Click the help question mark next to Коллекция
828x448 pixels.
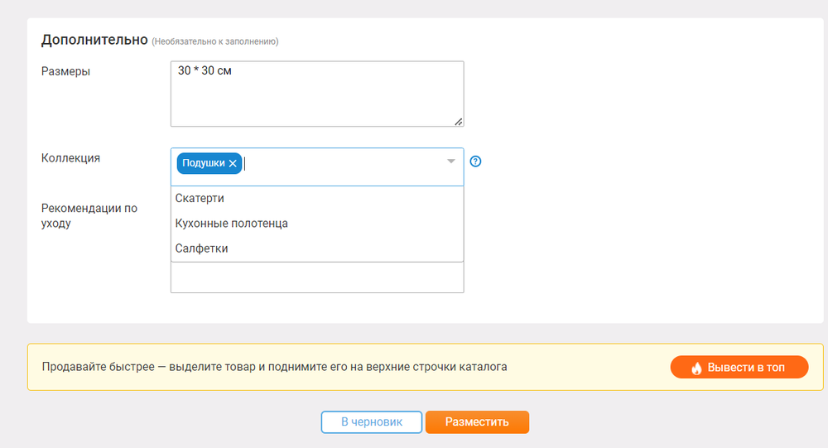(x=475, y=161)
